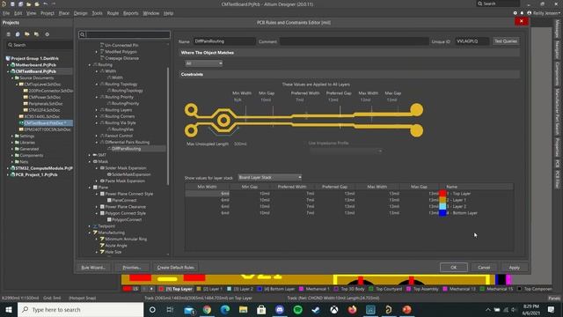
Task: Close the PCB Rules and Constraints Editor
Action: tap(521, 21)
